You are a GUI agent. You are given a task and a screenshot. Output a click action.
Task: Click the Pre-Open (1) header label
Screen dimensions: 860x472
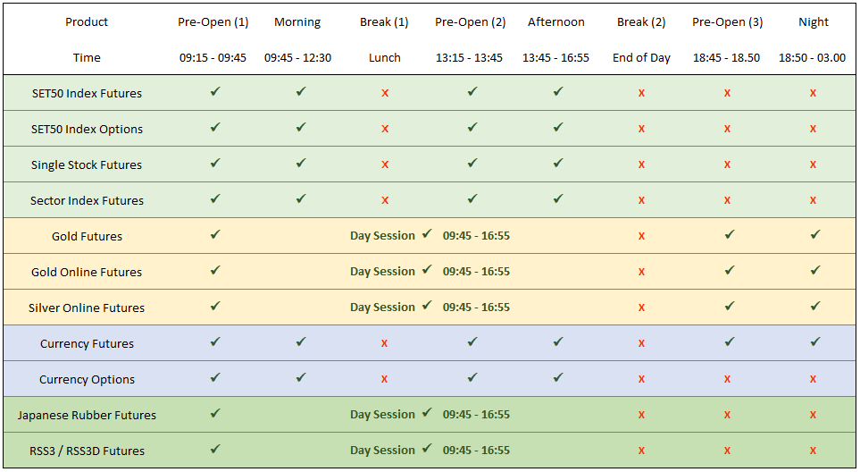[213, 22]
